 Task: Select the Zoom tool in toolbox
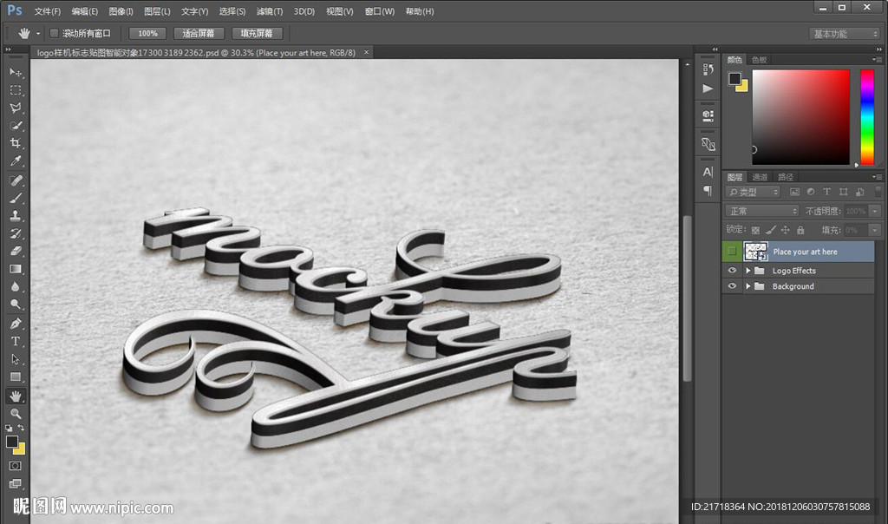(x=15, y=414)
